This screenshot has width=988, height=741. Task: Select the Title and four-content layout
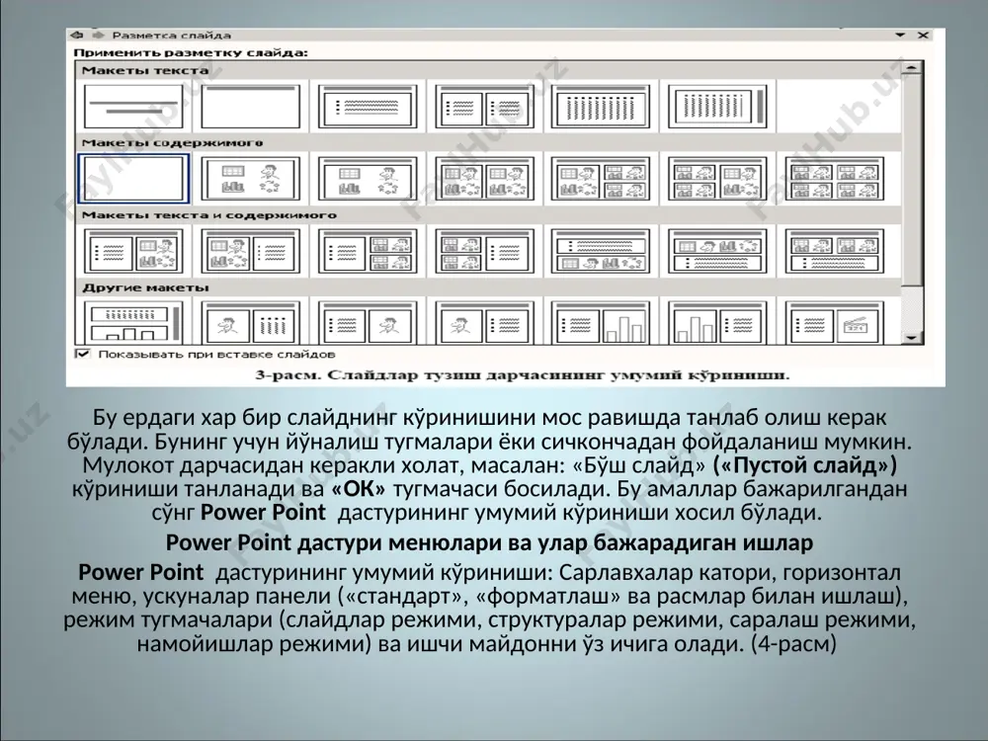point(834,179)
